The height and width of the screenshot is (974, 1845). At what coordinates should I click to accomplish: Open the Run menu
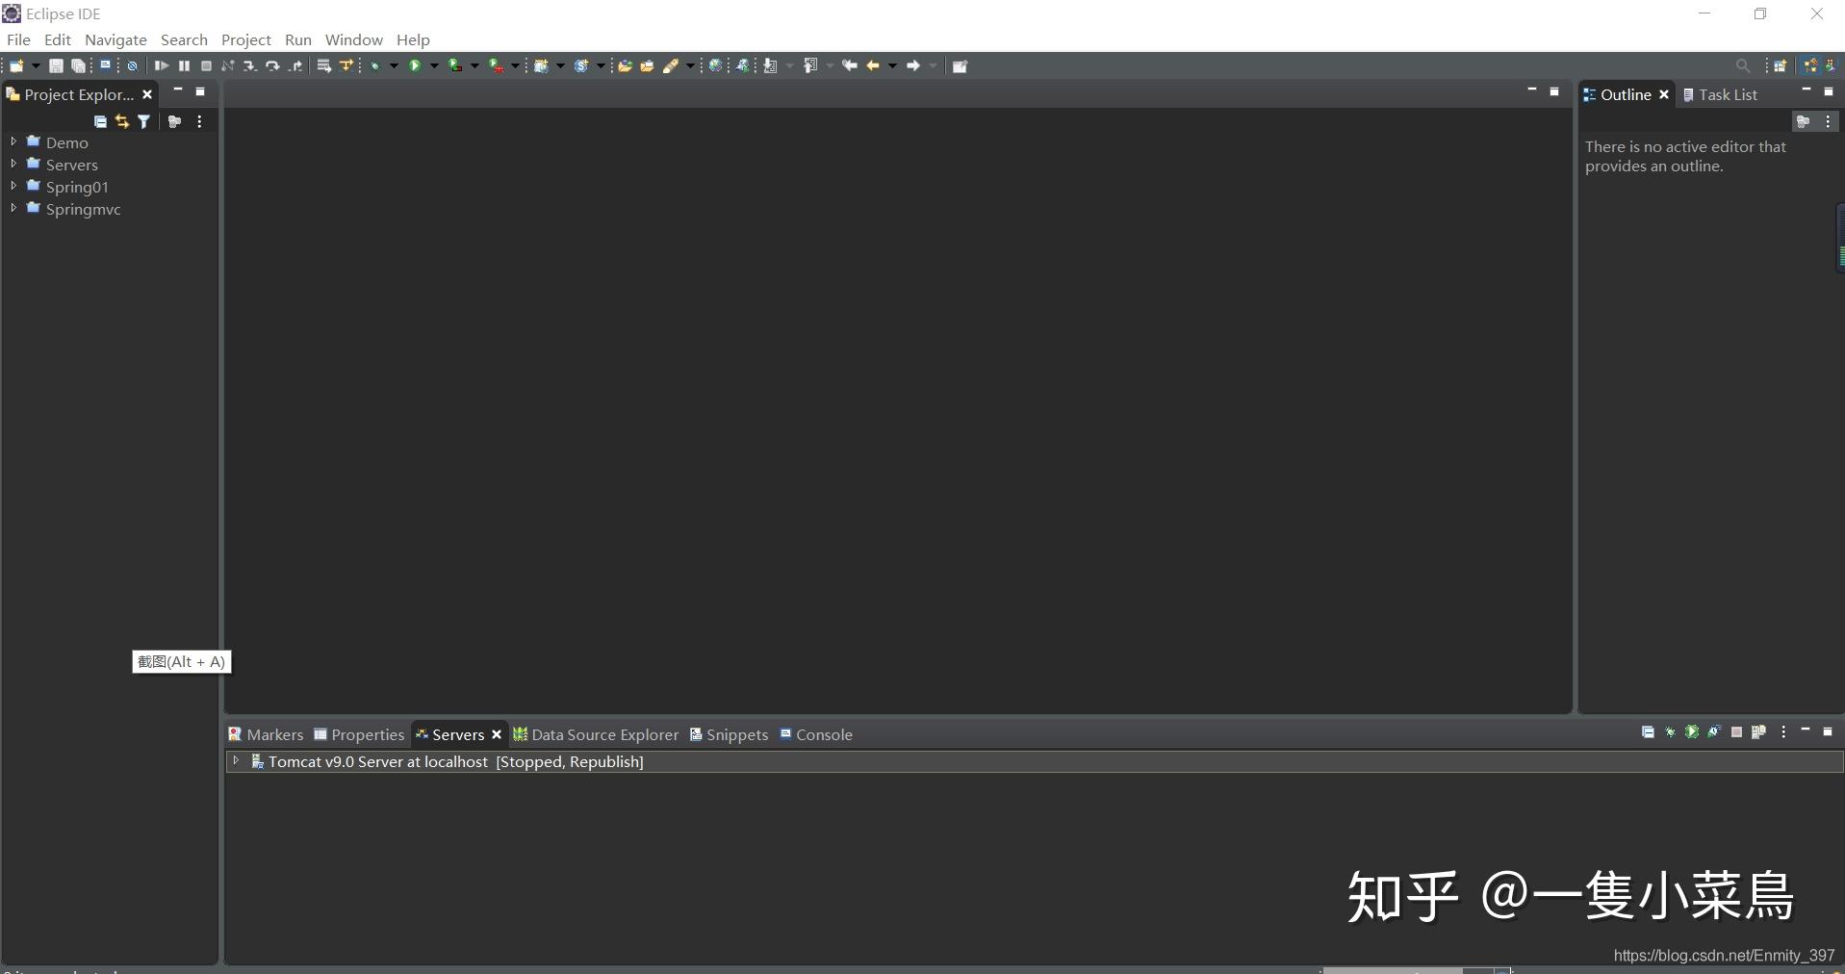(298, 39)
